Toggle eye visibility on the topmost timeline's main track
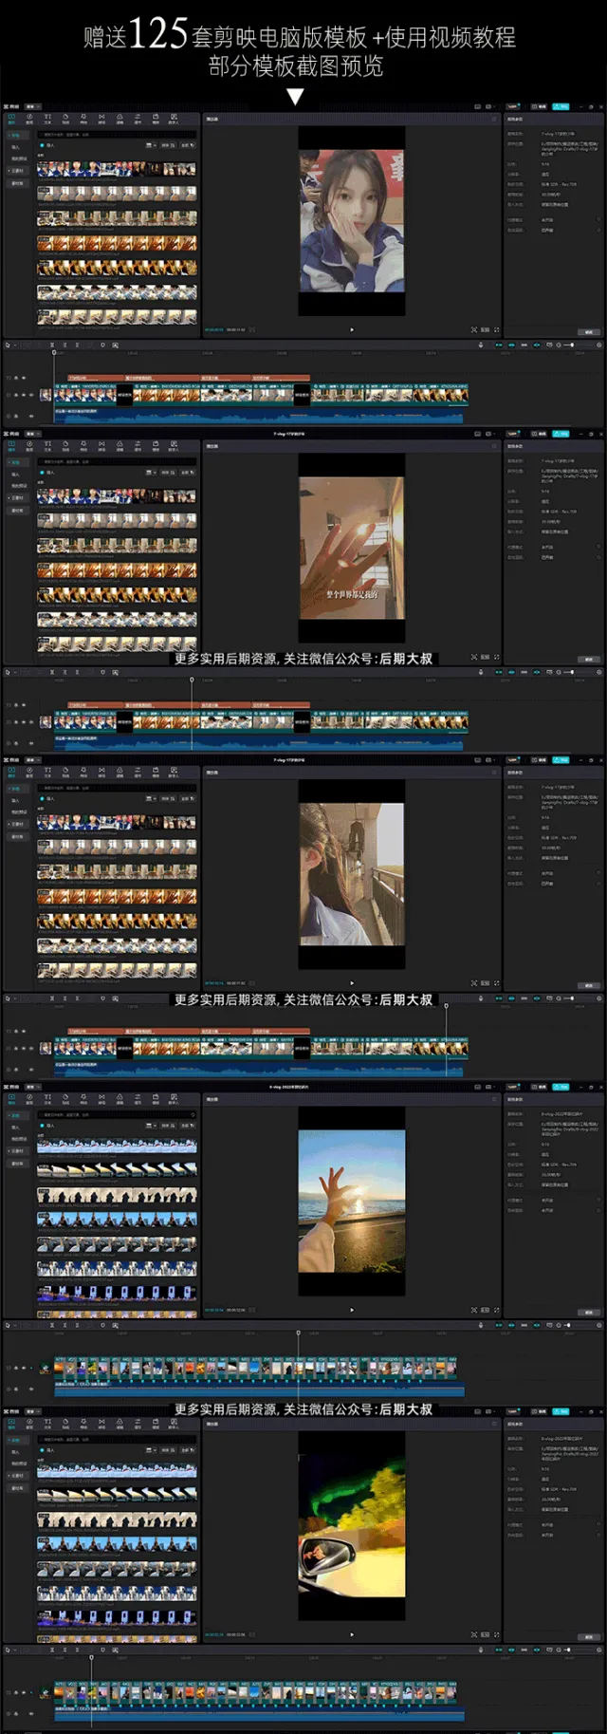The height and width of the screenshot is (1734, 607). (x=24, y=395)
